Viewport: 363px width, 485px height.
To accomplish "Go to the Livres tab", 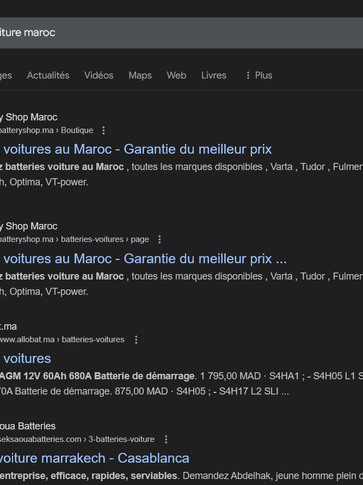I will point(214,75).
